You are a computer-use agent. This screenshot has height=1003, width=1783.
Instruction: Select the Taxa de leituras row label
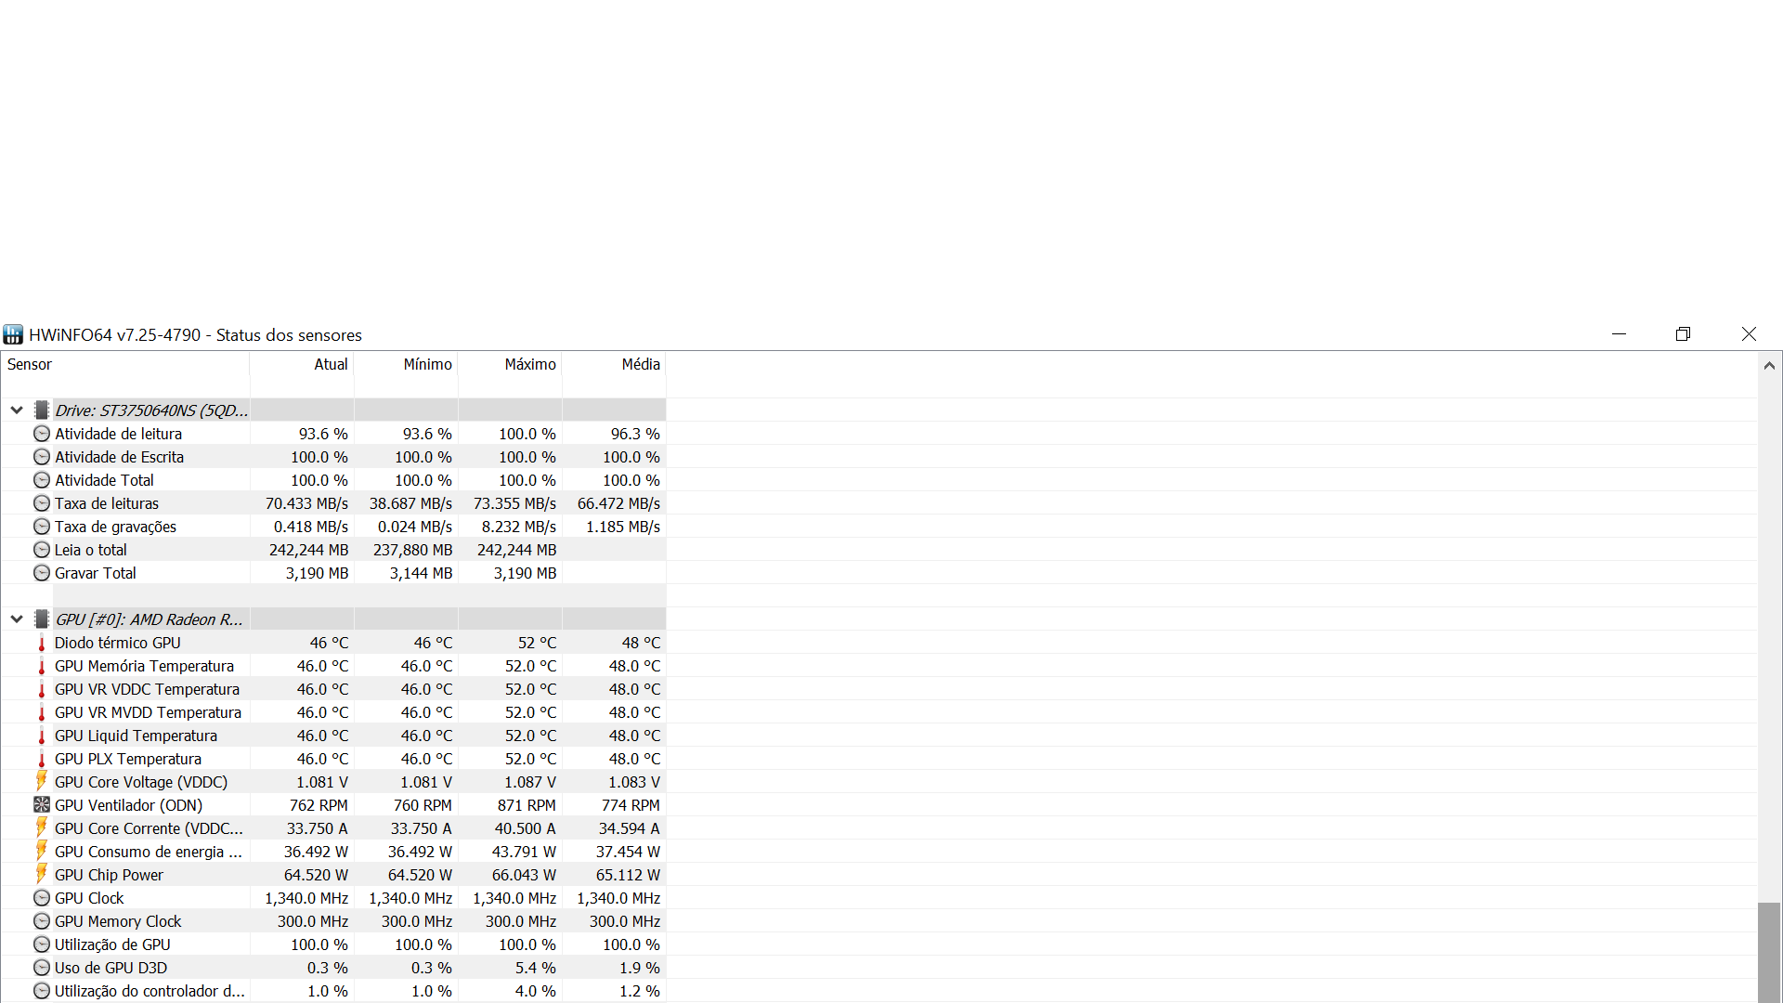click(x=107, y=503)
